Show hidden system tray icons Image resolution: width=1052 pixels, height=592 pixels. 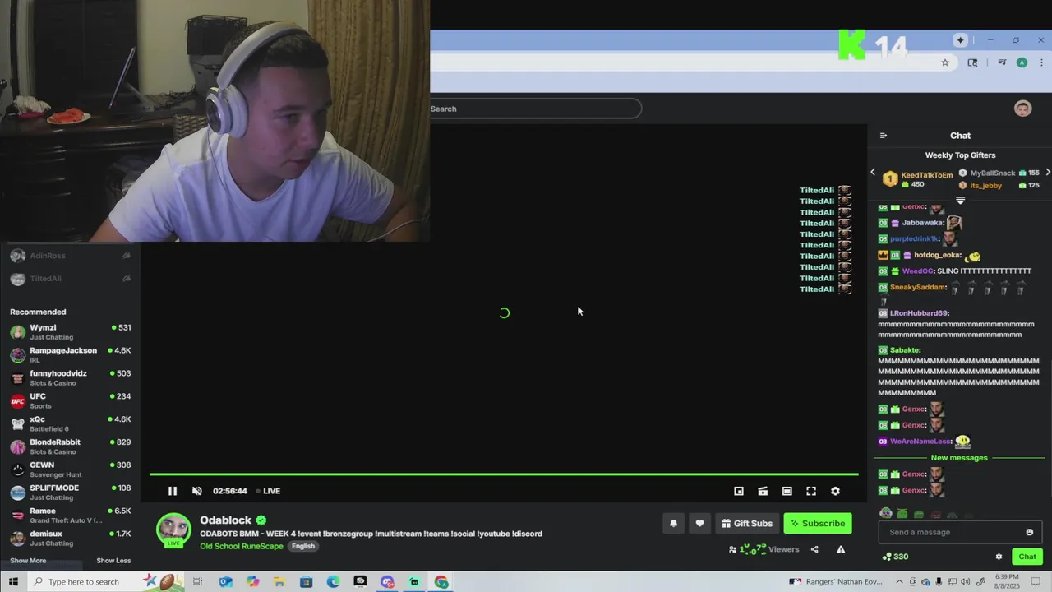900,581
